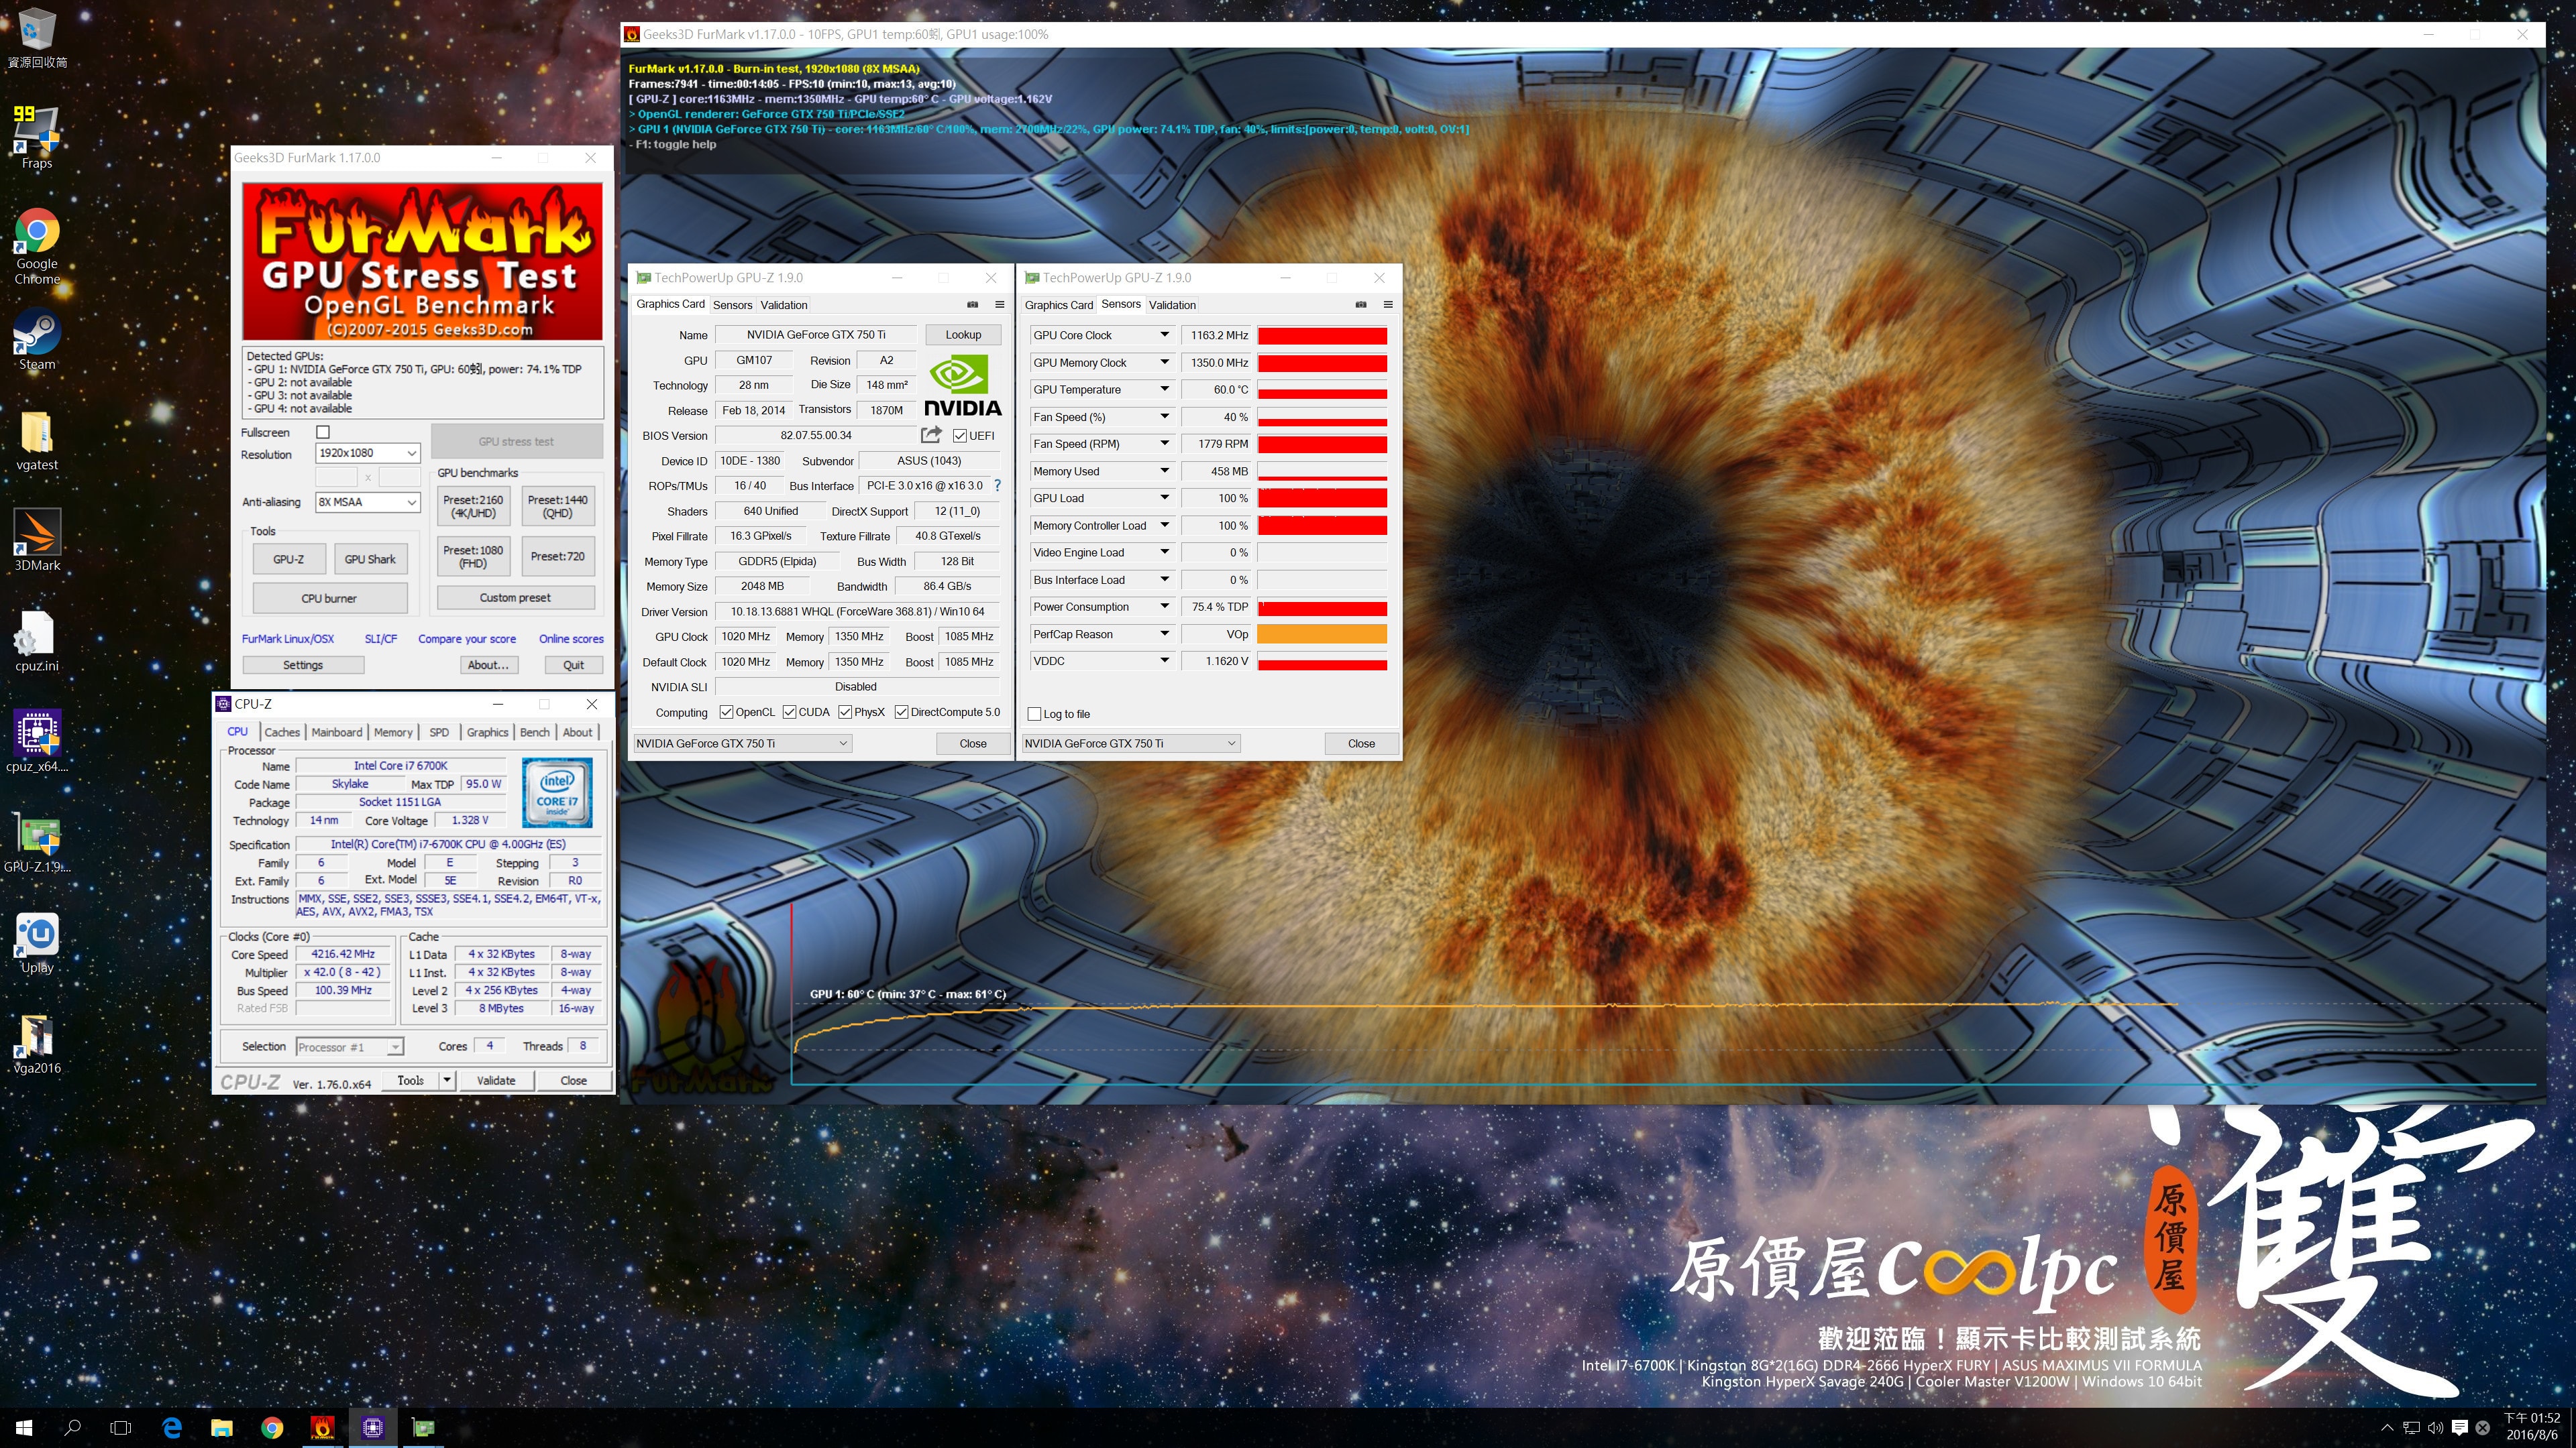Click the Bus Interface question mark icon
This screenshot has height=1448, width=2576.
tap(997, 485)
